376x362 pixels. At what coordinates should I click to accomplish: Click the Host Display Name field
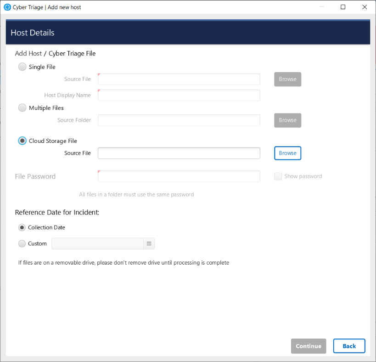179,95
